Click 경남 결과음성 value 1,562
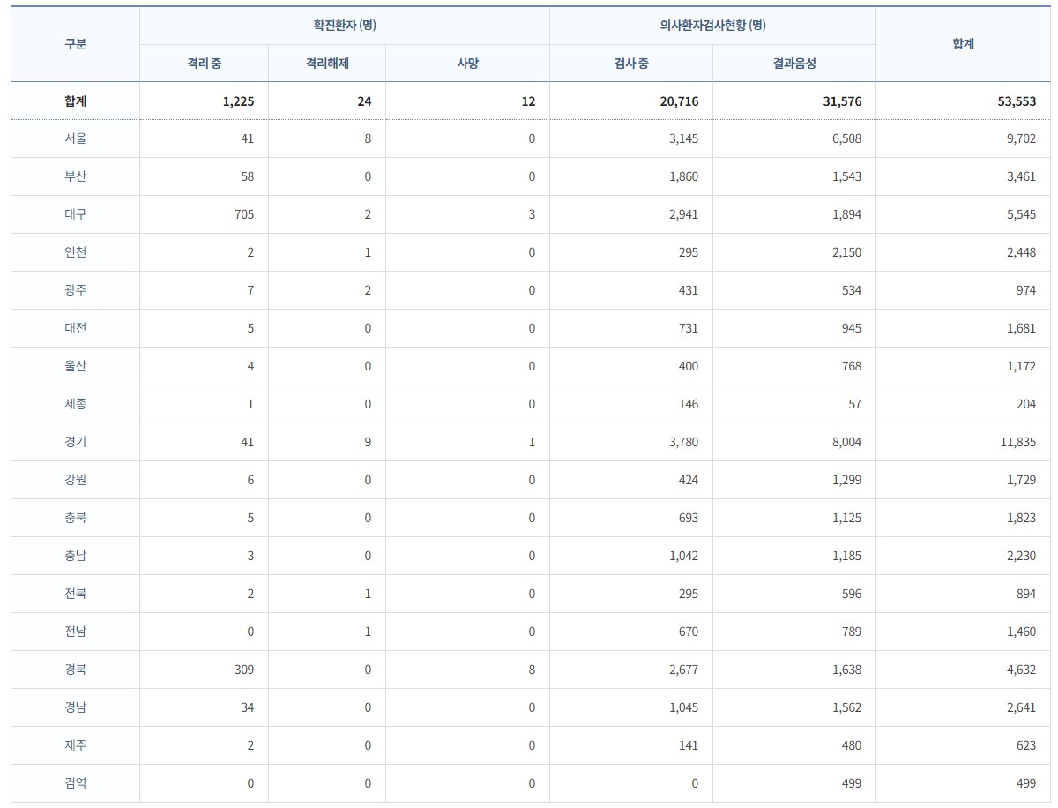The width and height of the screenshot is (1058, 808). pos(846,707)
